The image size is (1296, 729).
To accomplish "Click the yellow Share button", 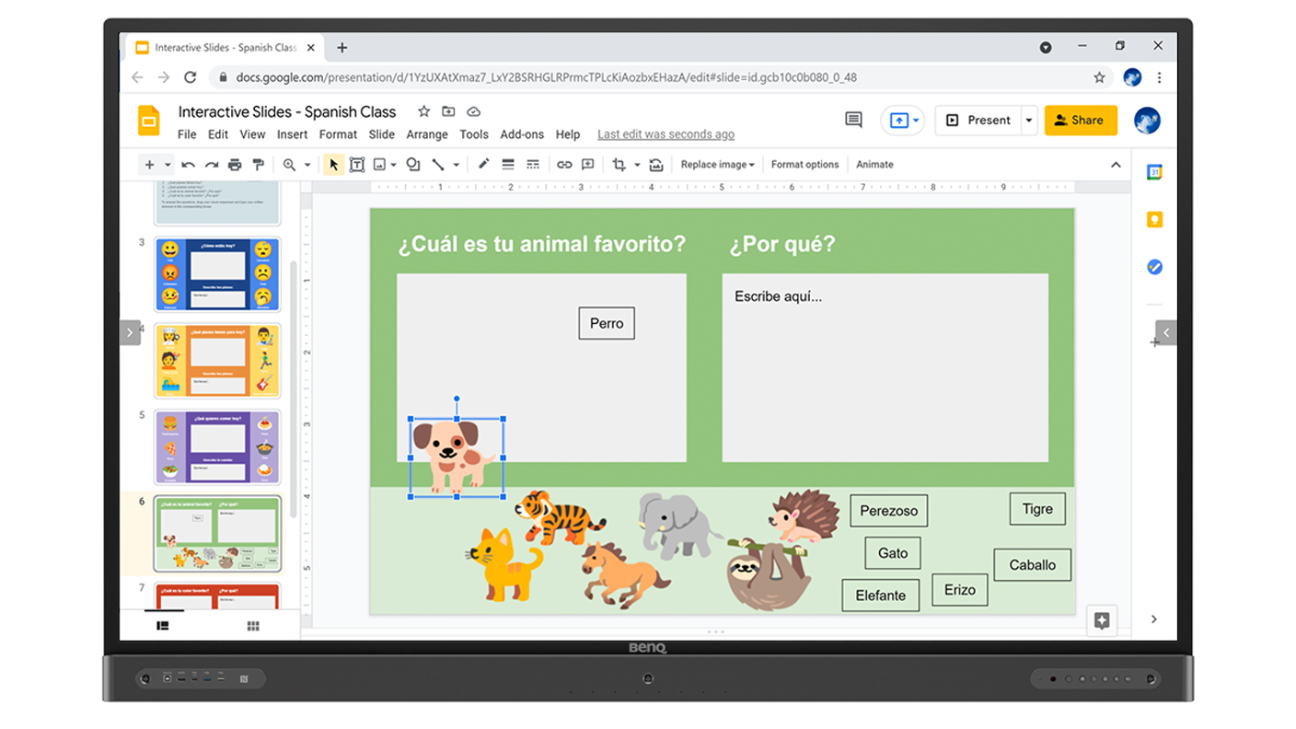I will coord(1081,120).
